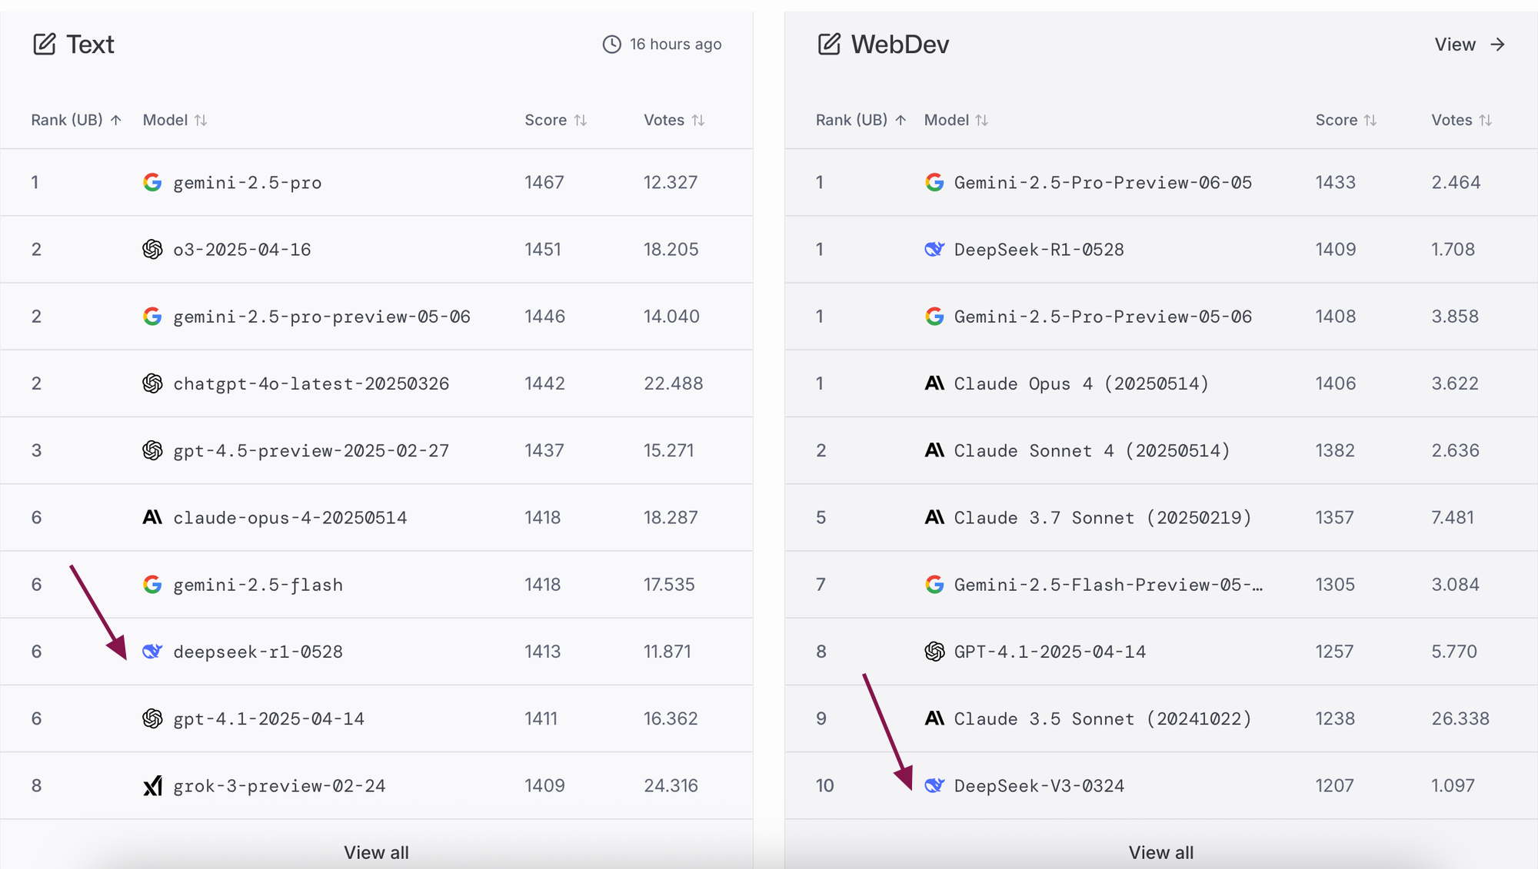
Task: Click View all under WebDev leaderboard
Action: pyautogui.click(x=1160, y=852)
